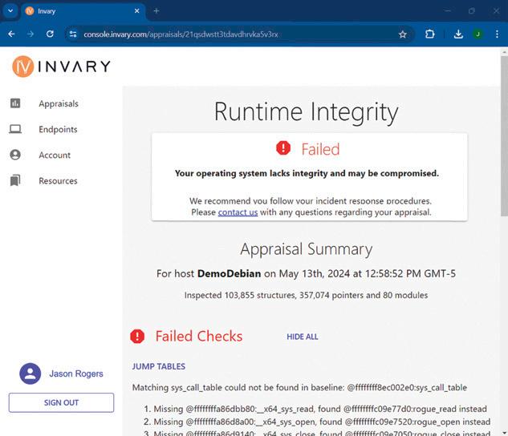Open Account in the sidebar
Viewport: 508px width, 436px height.
55,155
